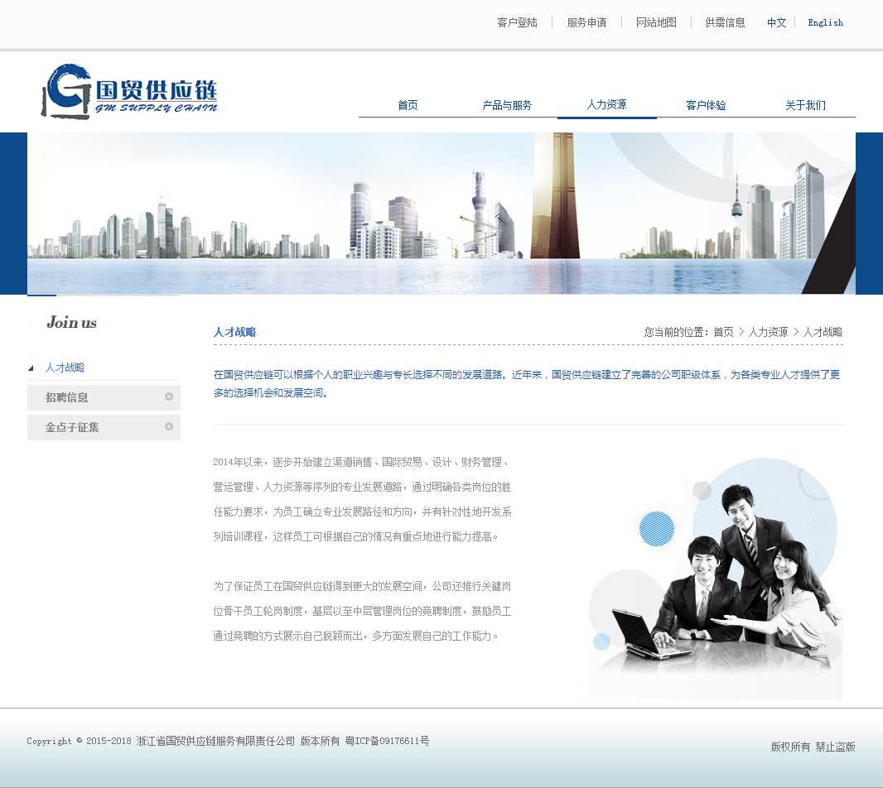
Task: Select the 人力资源 navigation tab
Action: point(606,104)
